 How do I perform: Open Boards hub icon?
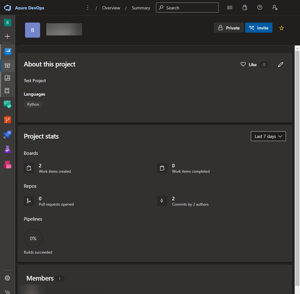pos(8,104)
